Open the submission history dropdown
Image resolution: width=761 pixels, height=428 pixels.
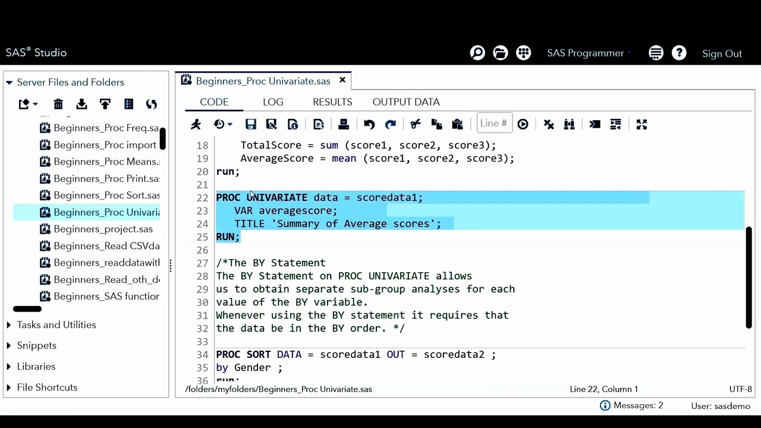pyautogui.click(x=223, y=124)
